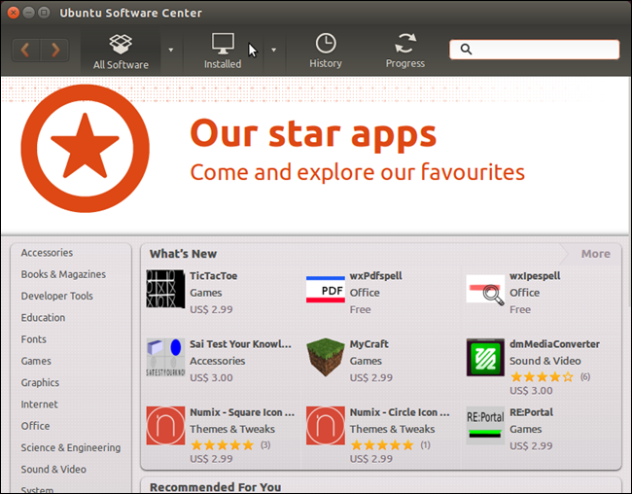The image size is (632, 494).
Task: Click the Recommended For You heading
Action: click(x=215, y=487)
